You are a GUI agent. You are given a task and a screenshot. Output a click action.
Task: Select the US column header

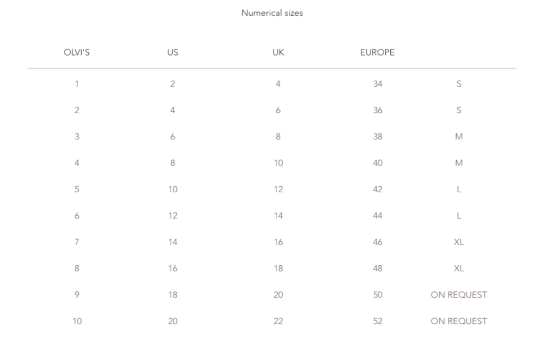[x=173, y=52]
